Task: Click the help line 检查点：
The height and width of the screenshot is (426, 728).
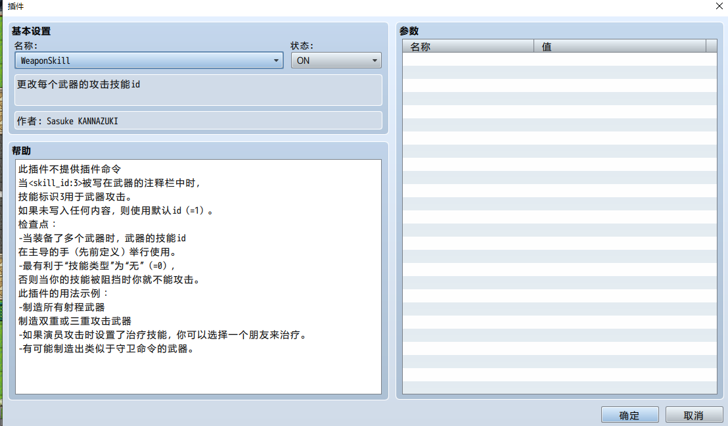Action: click(x=37, y=224)
